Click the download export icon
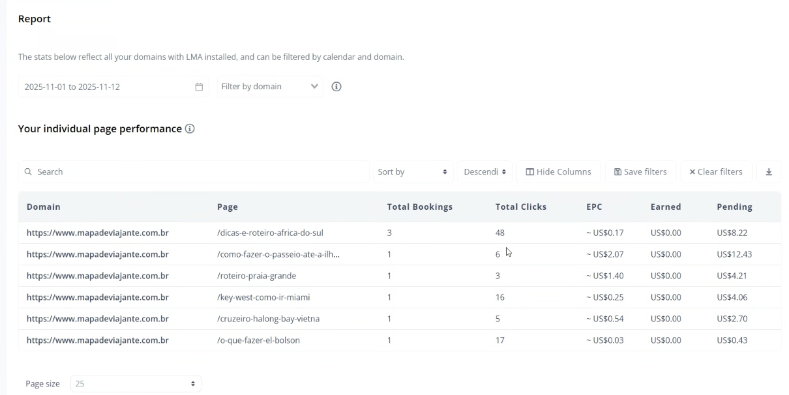 [x=768, y=172]
